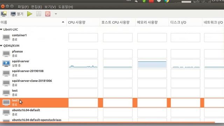The height and width of the screenshot is (126, 224).
Task: Click squid-server disk I/O graph
Action: point(185,63)
